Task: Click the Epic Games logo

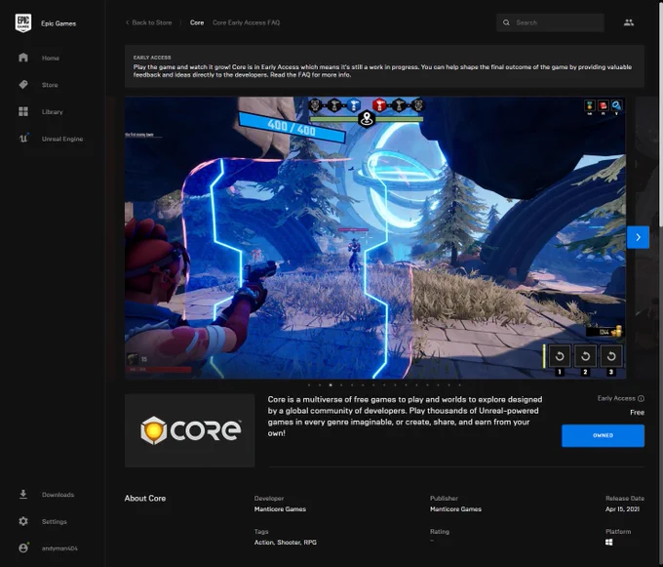Action: [x=22, y=22]
